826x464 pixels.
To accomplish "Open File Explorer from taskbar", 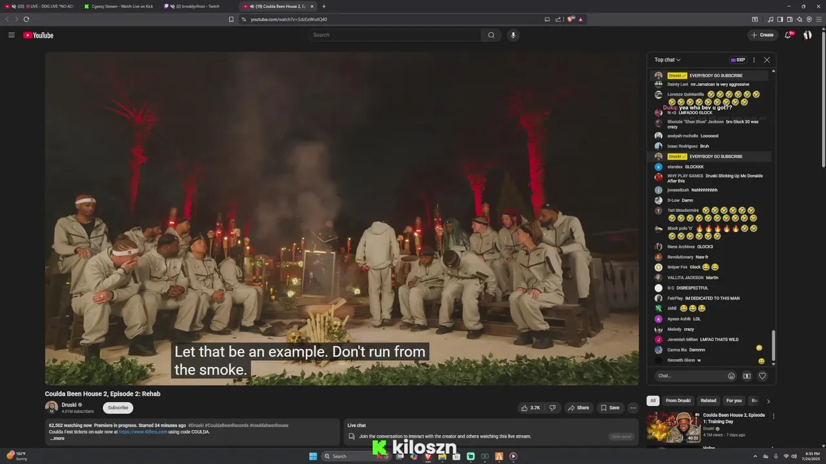I will tap(442, 456).
